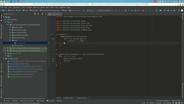Image resolution: width=184 pixels, height=104 pixels.
Task: Open the Layout Inspector button
Action: point(163,101)
